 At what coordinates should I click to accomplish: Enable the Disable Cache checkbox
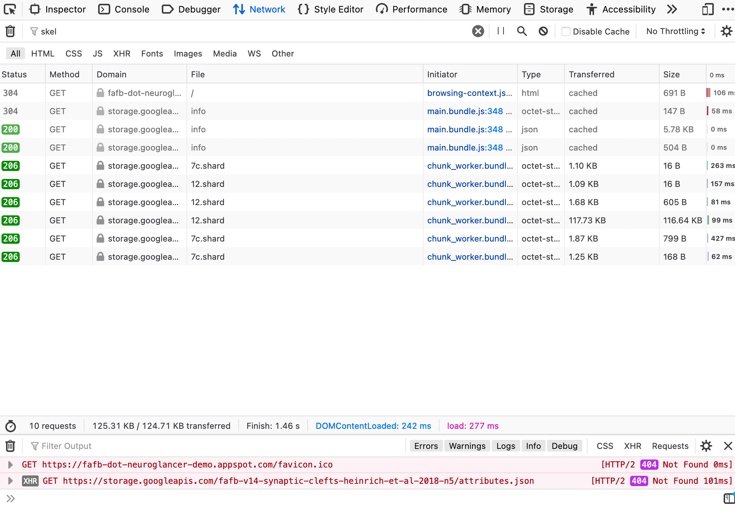tap(566, 31)
